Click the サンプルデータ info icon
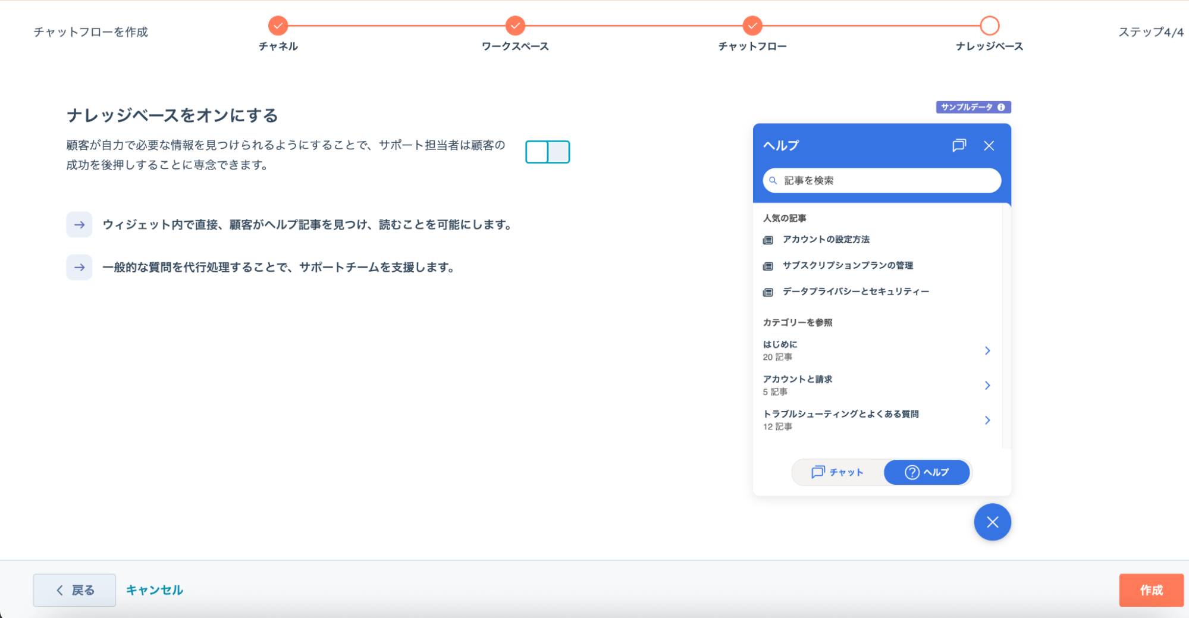 1001,107
